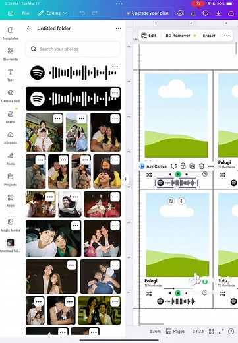The width and height of the screenshot is (238, 343).
Task: Open the File menu
Action: pyautogui.click(x=26, y=13)
